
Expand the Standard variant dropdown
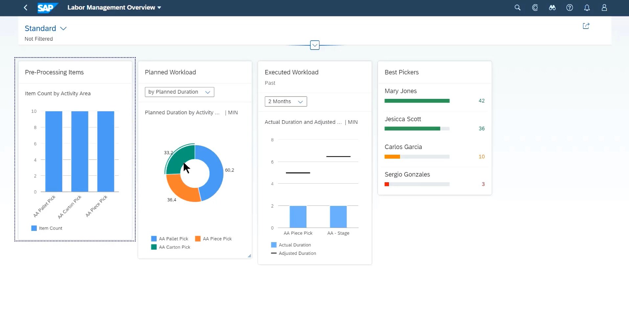pyautogui.click(x=63, y=29)
